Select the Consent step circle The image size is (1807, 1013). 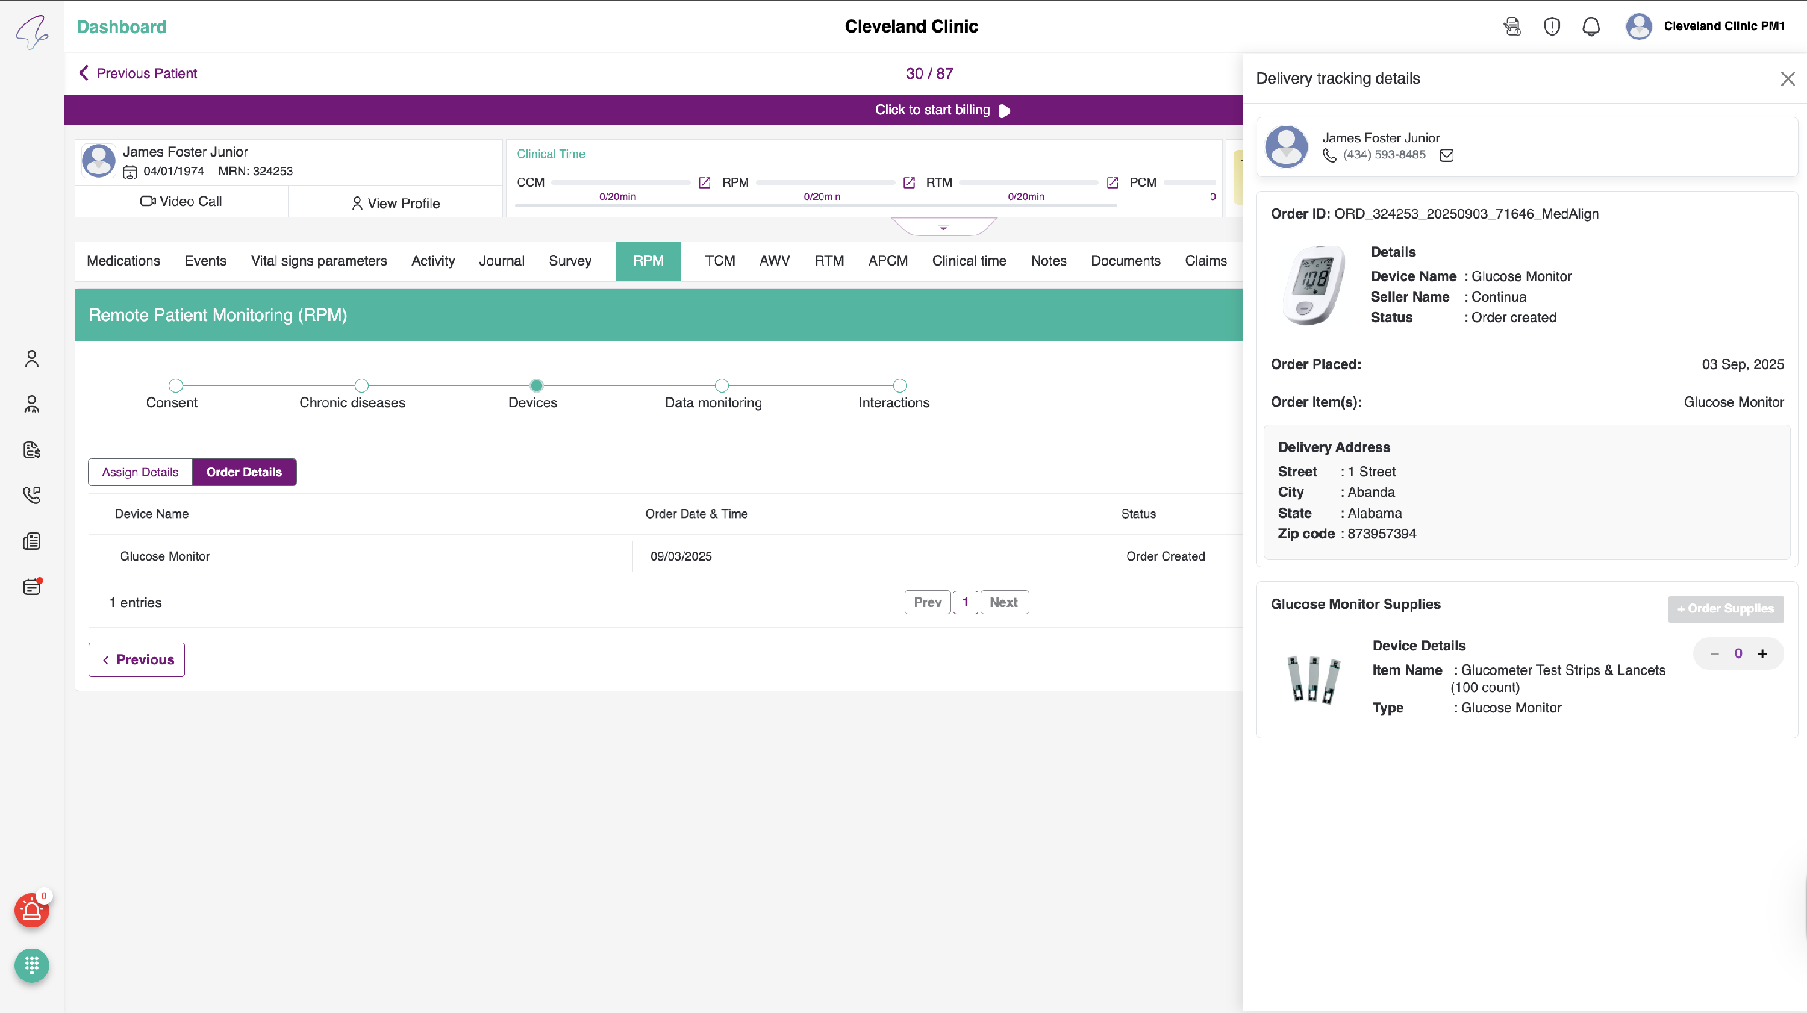coord(176,385)
